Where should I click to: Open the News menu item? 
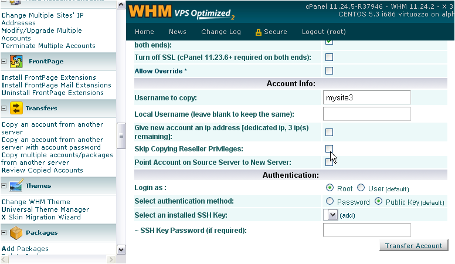(177, 32)
